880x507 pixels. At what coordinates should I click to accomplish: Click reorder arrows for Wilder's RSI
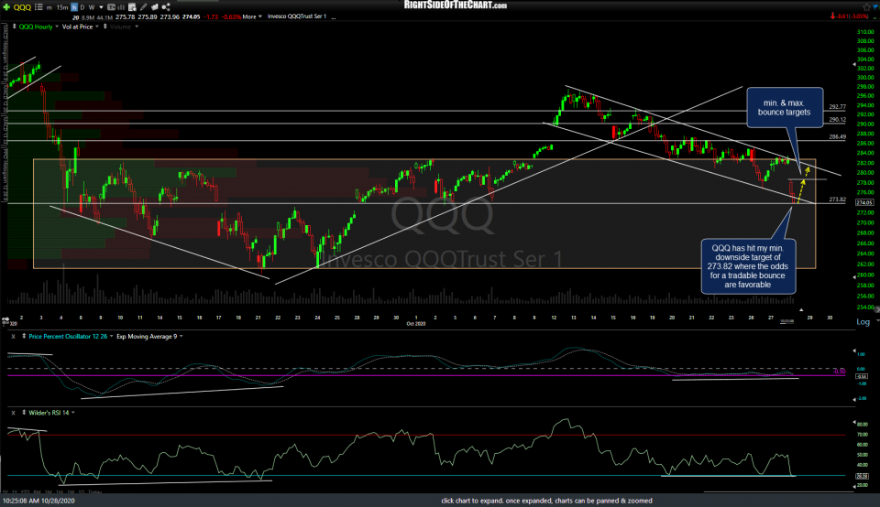click(24, 413)
